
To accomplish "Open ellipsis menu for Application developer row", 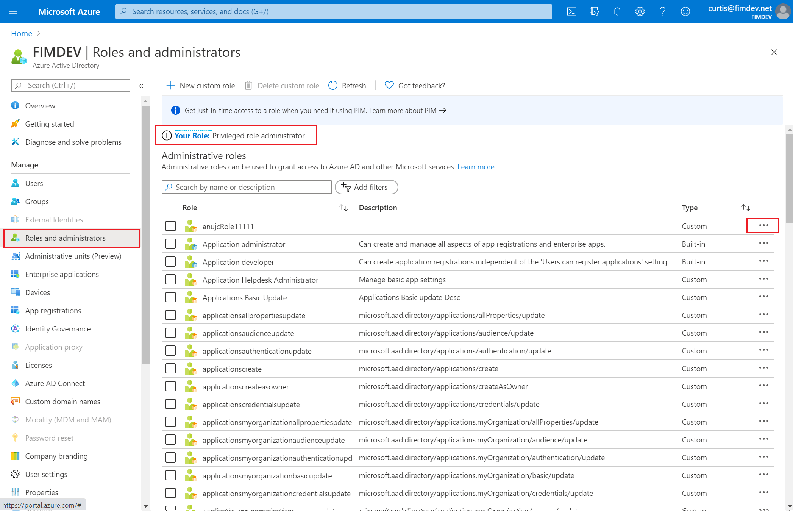I will [x=764, y=261].
